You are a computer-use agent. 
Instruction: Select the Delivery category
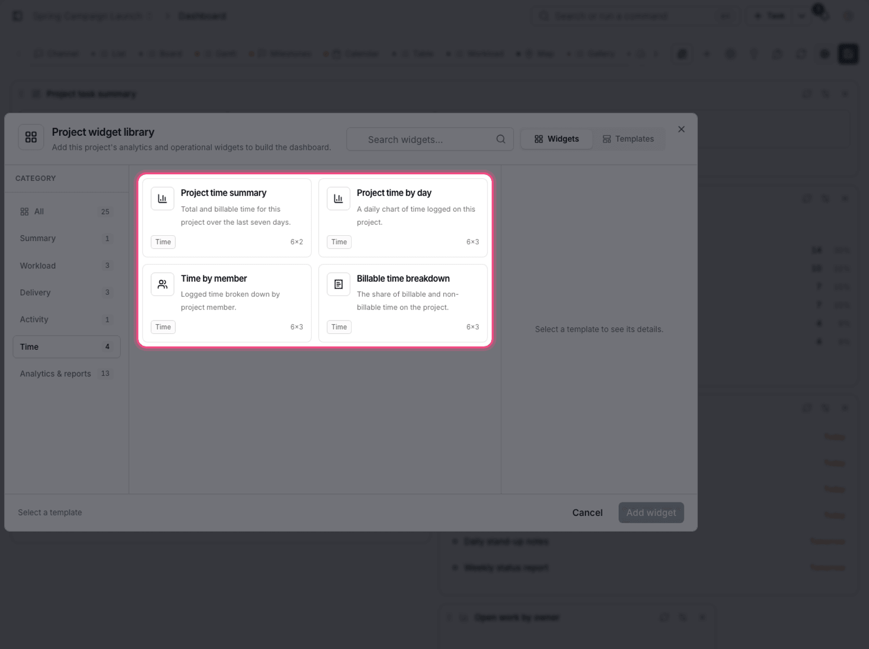[66, 292]
